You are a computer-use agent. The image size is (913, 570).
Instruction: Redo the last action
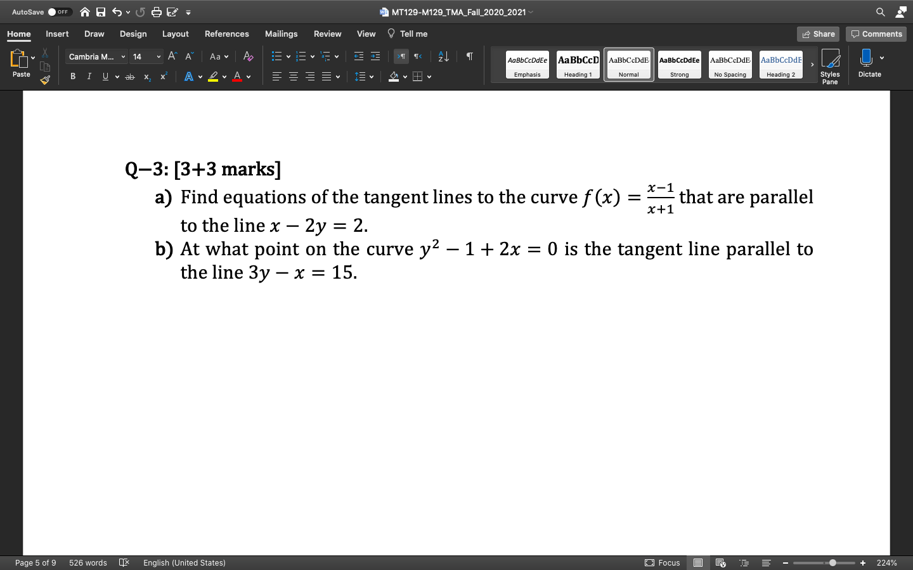point(140,12)
